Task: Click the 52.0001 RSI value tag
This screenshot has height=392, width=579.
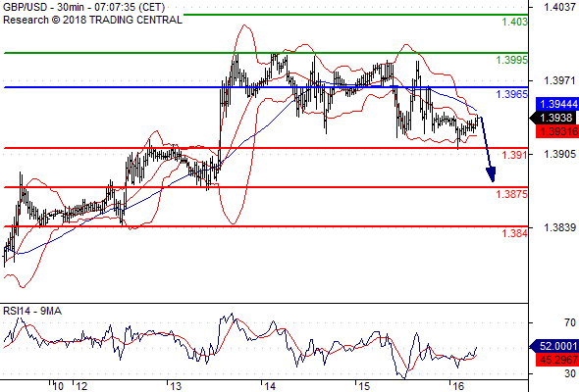Action: 554,346
